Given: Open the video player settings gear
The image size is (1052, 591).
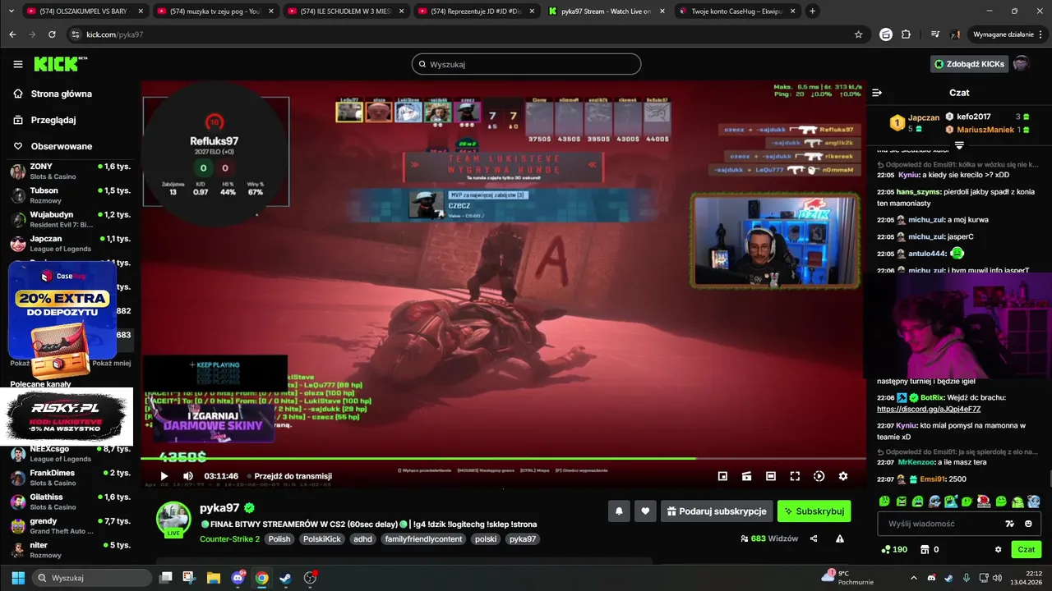Looking at the screenshot, I should click(x=843, y=476).
